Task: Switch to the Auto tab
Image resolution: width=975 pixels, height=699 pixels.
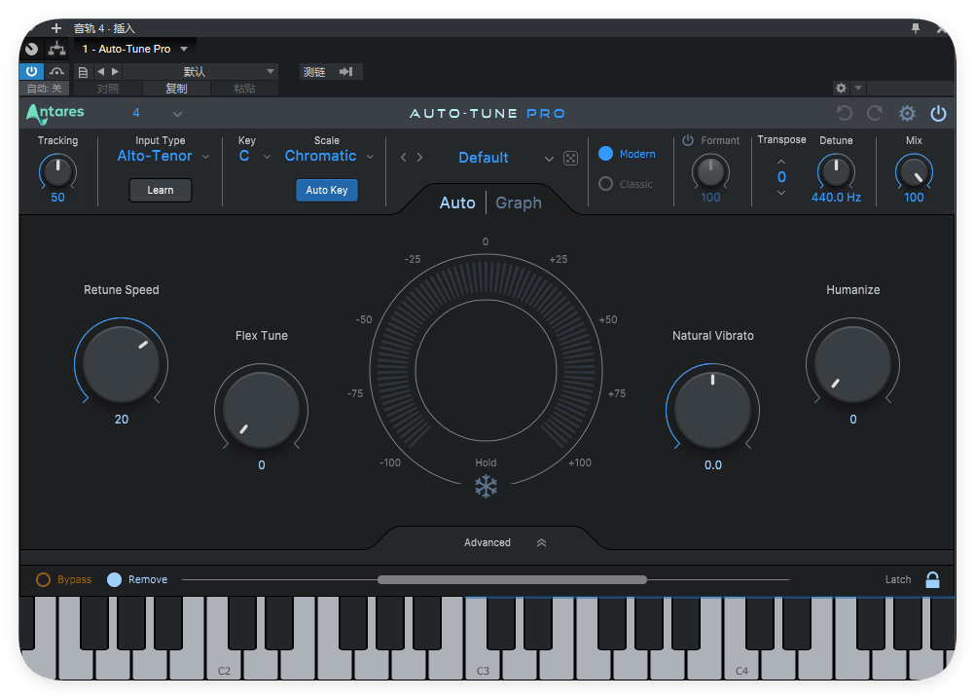Action: click(x=457, y=202)
